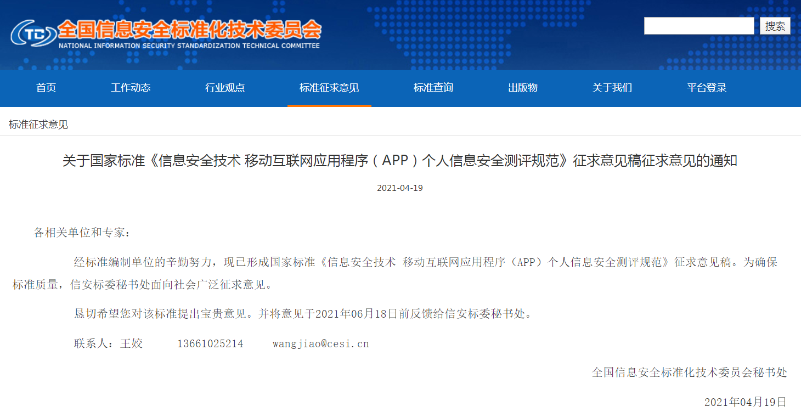The image size is (801, 412).
Task: Open the 首页 menu item
Action: [46, 88]
